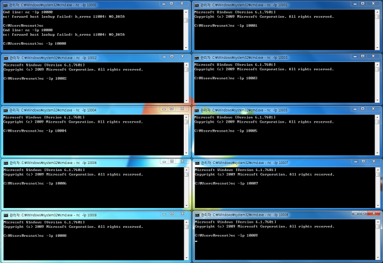Click scroll-up arrow in the 10007 cmd window

(378, 170)
